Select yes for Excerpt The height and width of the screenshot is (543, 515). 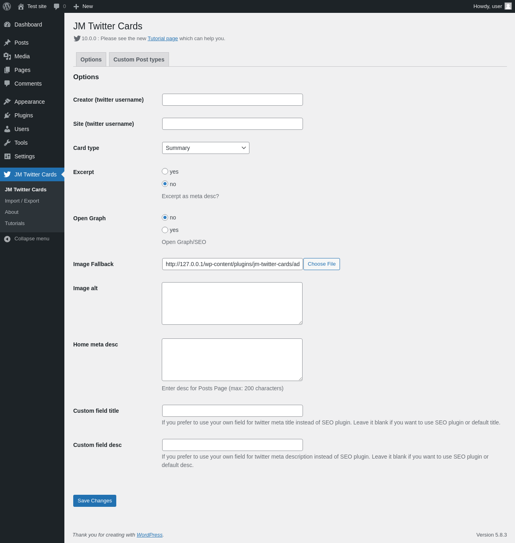[x=165, y=171]
